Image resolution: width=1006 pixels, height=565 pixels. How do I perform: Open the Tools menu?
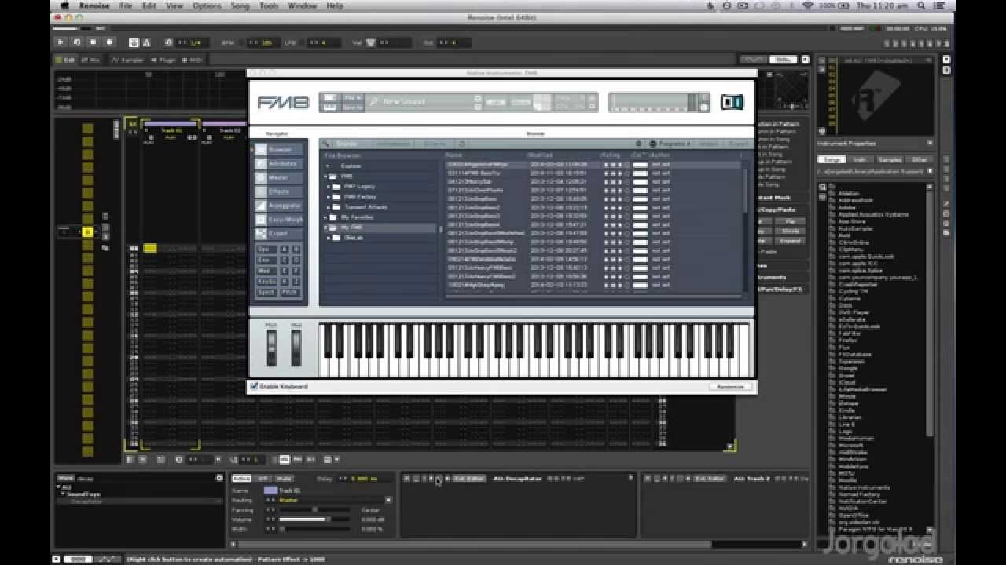tap(269, 5)
